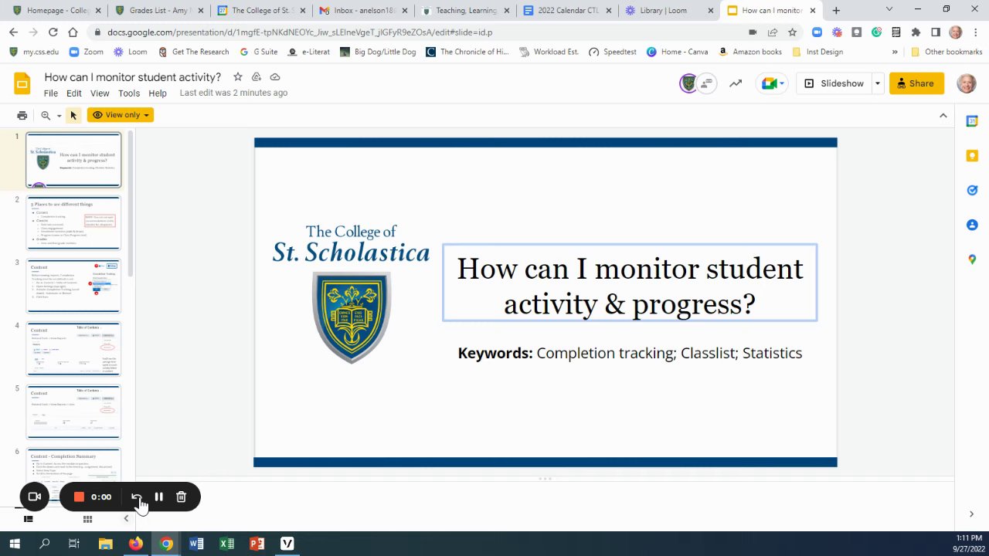Toggle the Chrome side panel
Screen dimensions: 989x556
click(936, 32)
